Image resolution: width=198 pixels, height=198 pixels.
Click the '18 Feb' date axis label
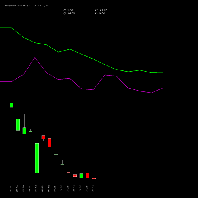93,188
